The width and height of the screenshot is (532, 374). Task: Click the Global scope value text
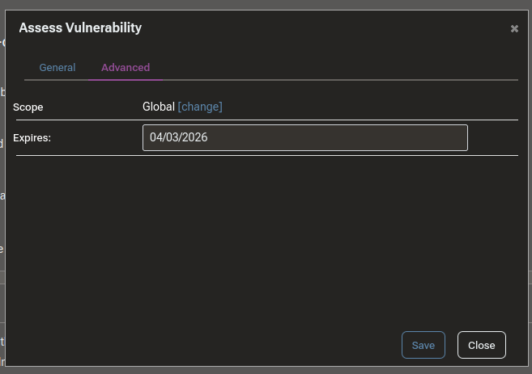click(158, 107)
